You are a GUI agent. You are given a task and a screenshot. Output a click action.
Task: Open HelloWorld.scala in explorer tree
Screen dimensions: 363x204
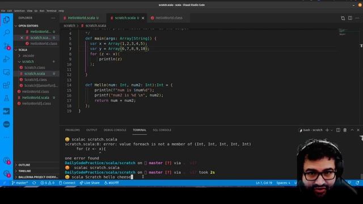click(x=36, y=97)
